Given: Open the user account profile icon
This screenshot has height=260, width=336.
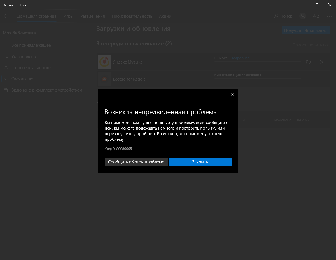Looking at the screenshot, I should tap(302, 16).
